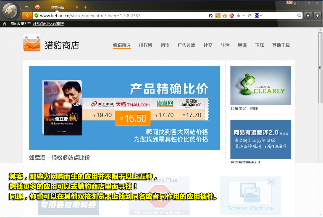Open the 社交 category

click(x=208, y=45)
